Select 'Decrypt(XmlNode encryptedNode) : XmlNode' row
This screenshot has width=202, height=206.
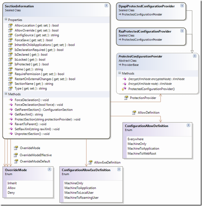coord(156,79)
